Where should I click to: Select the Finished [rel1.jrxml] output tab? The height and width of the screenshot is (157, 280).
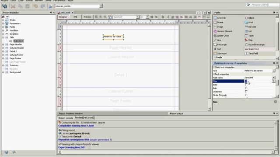84,118
